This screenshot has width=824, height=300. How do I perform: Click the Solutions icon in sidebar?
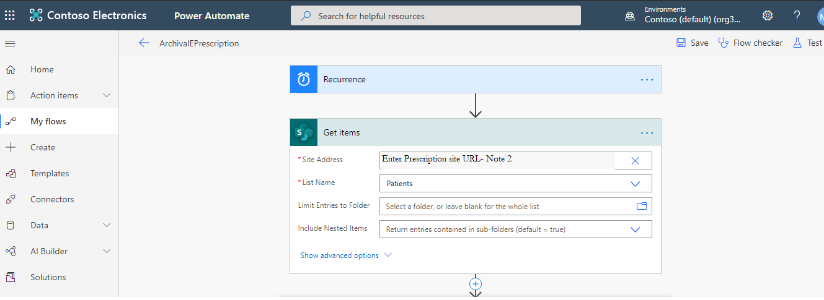point(10,277)
